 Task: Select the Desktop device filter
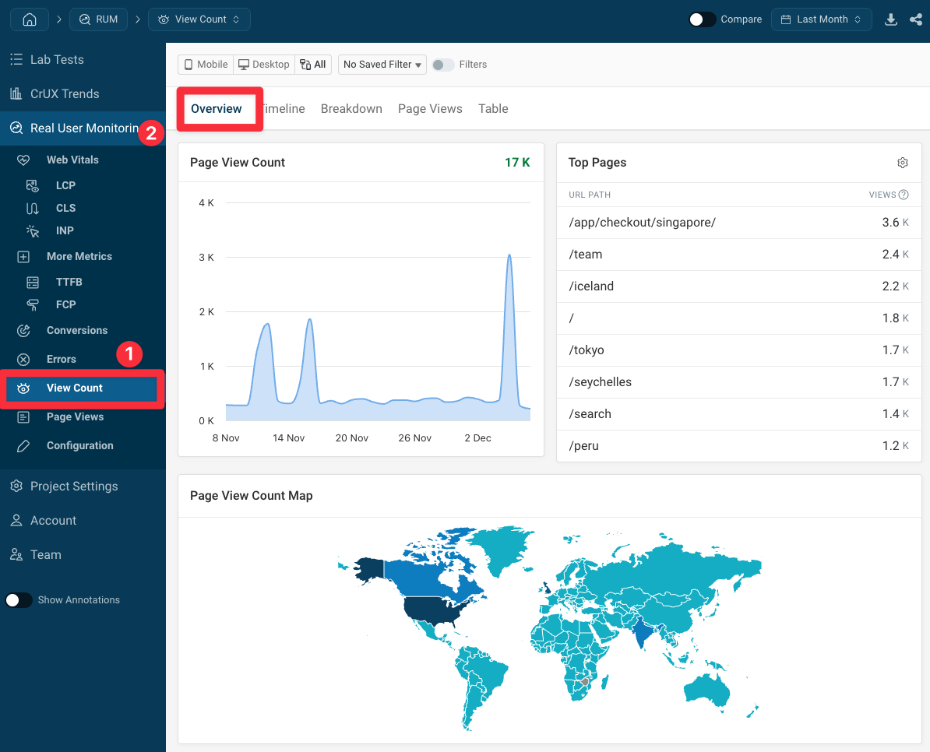click(x=263, y=64)
